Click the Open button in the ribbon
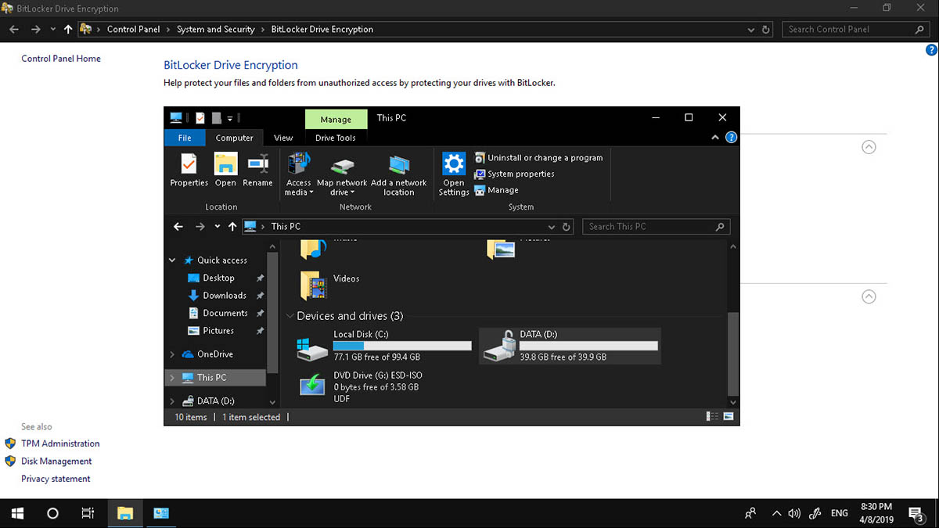The image size is (939, 528). (225, 171)
